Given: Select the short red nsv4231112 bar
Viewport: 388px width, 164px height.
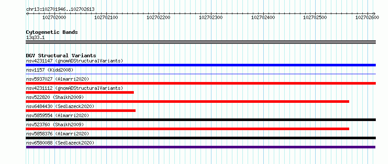Looking at the screenshot, I should coord(80,92).
